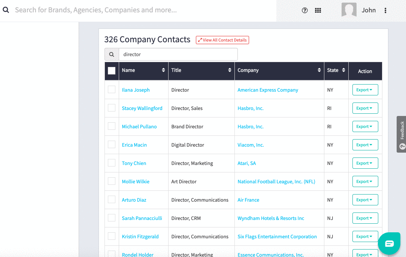Check the box for Arturo Diaz
The width and height of the screenshot is (406, 257).
point(112,200)
